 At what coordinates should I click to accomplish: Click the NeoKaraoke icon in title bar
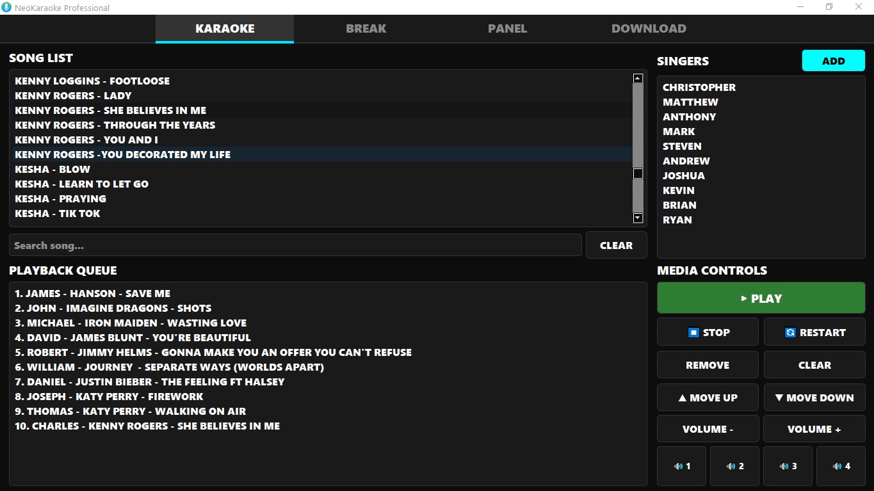7,7
